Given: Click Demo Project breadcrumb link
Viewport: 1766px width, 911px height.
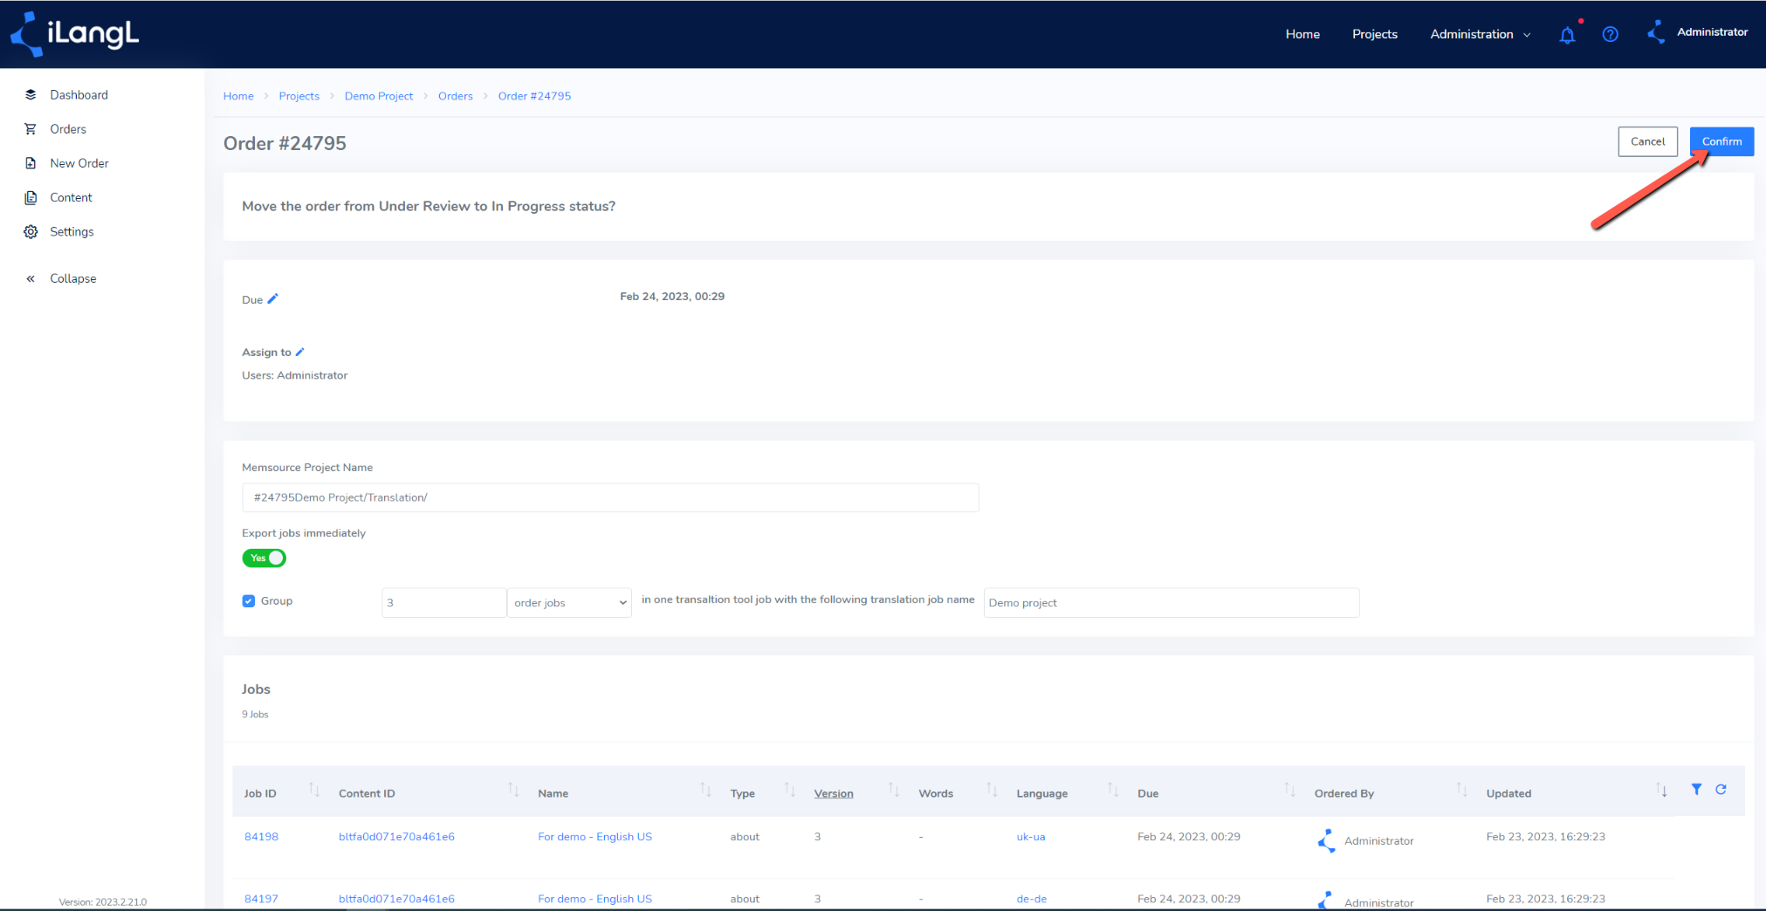Looking at the screenshot, I should pyautogui.click(x=379, y=96).
